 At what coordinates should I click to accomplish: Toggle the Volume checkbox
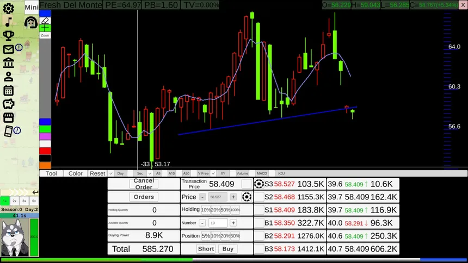232,173
